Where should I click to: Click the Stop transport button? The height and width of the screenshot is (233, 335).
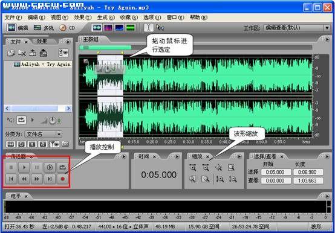click(11, 167)
